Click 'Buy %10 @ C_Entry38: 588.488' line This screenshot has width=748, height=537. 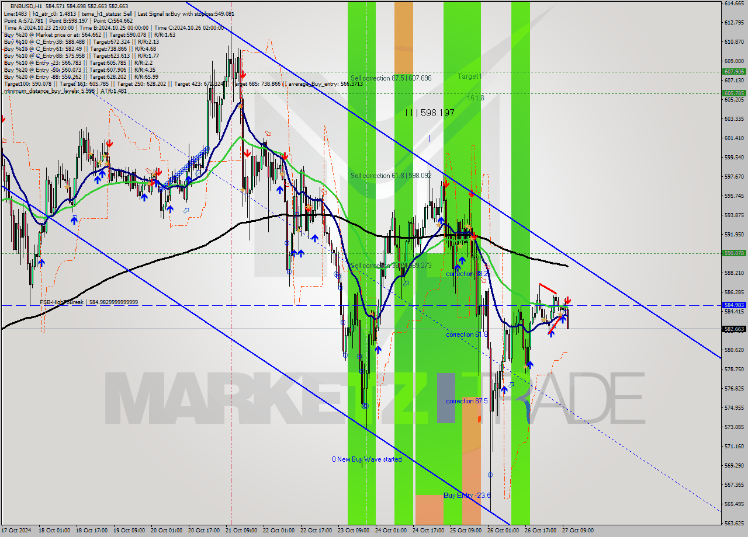coord(81,41)
